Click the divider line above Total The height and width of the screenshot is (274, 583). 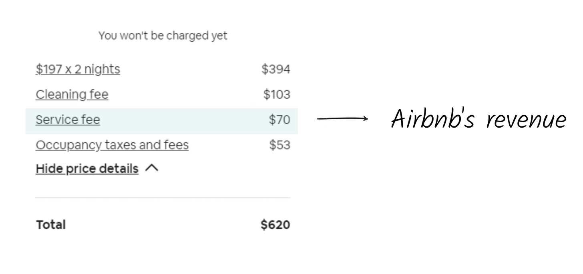point(163,198)
